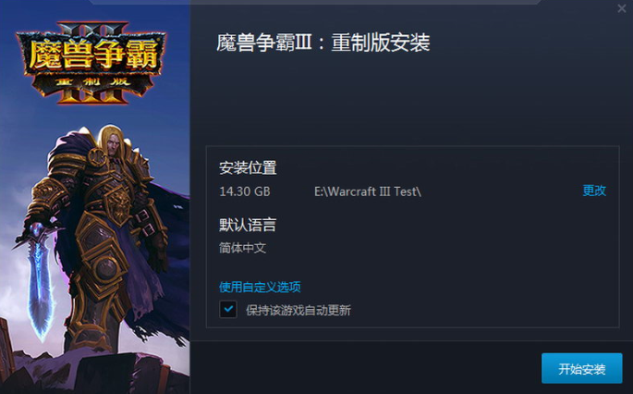Image resolution: width=633 pixels, height=394 pixels.
Task: Click the 重制版 banner in the logo
Action: coord(92,81)
